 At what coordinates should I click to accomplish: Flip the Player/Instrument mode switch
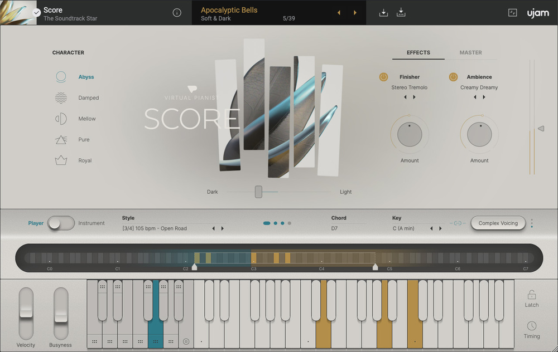[x=61, y=223]
